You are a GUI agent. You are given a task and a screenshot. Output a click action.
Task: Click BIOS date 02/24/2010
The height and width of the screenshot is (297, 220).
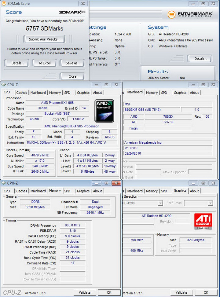click(168, 153)
